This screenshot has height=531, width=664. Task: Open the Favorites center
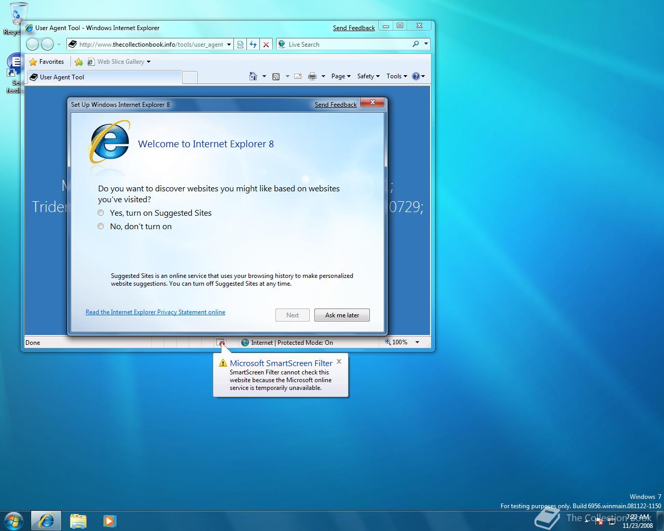tap(47, 62)
